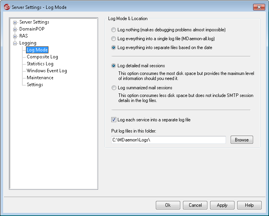Choose log everything into single file option
The width and height of the screenshot is (269, 216).
click(x=114, y=39)
